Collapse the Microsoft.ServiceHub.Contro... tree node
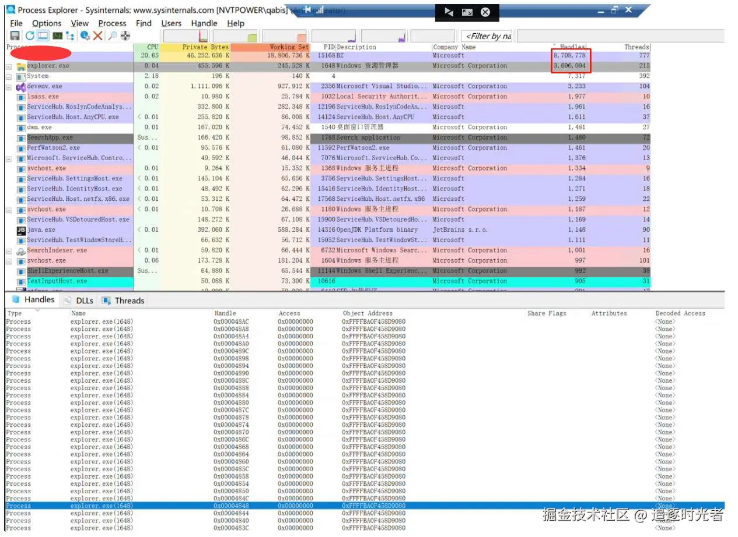This screenshot has height=537, width=738. pos(9,158)
